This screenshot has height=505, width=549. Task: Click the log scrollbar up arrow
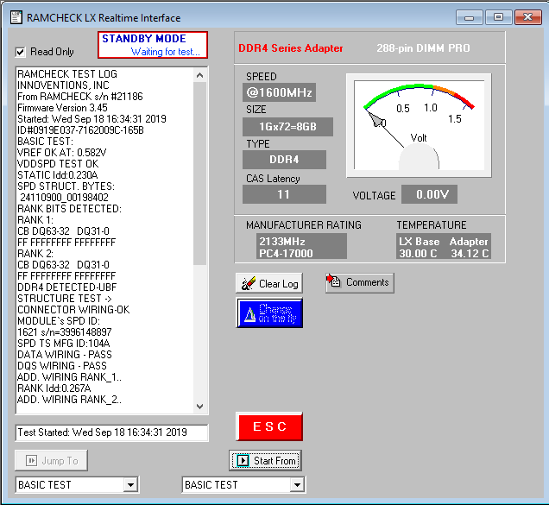coord(200,75)
